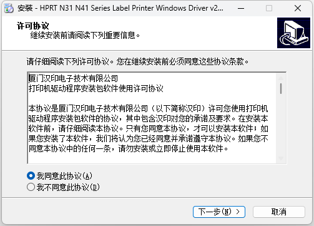Screen dimensions: 314x226
Task: Click the 继续安装前请阅读下列重要信息 subtitle
Action: [x=85, y=35]
